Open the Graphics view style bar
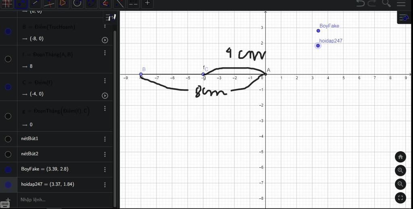 click(404, 18)
